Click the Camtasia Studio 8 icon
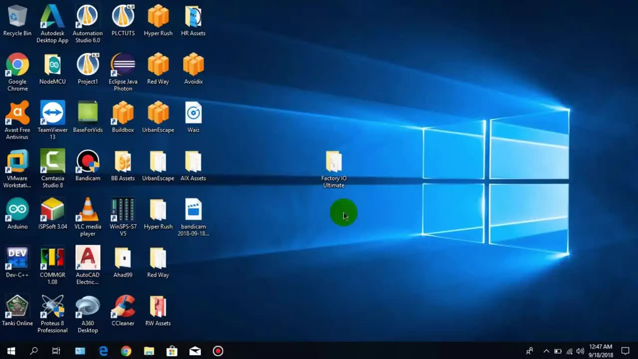 coord(52,169)
